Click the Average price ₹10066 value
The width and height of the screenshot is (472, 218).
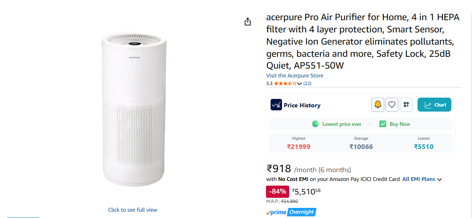click(x=361, y=147)
